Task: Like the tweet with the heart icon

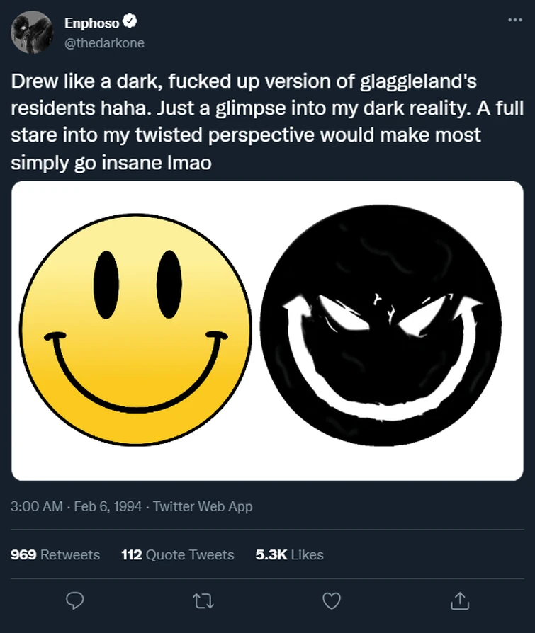Action: [x=331, y=600]
